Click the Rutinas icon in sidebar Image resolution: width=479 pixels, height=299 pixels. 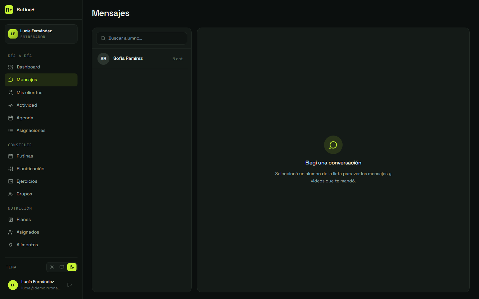11,156
